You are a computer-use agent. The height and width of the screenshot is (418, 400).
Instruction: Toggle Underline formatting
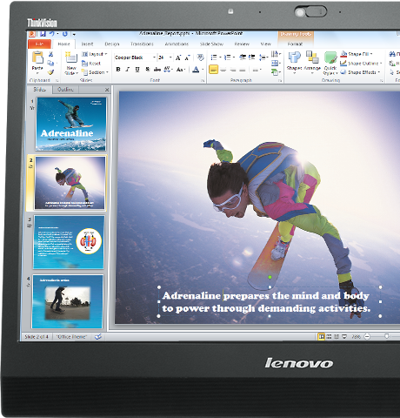(137, 70)
